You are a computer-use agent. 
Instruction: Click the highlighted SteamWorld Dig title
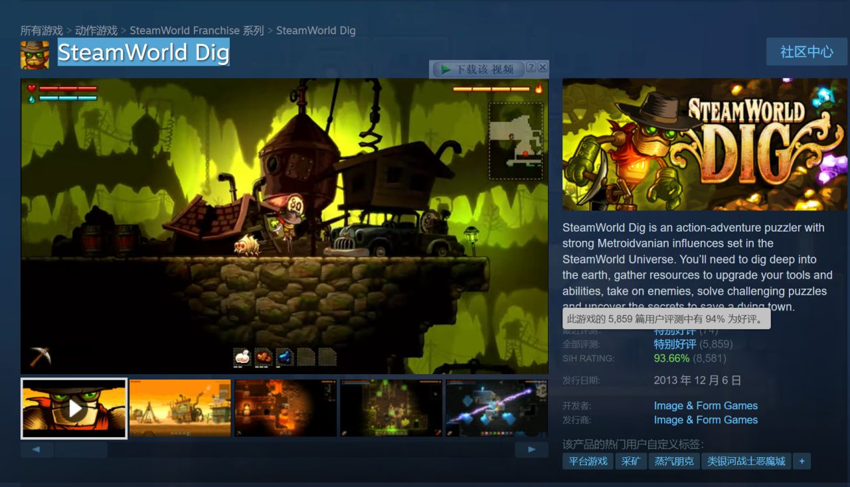point(143,52)
